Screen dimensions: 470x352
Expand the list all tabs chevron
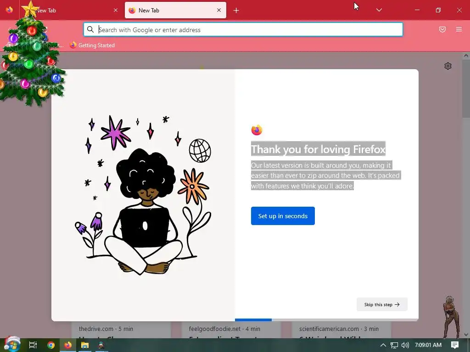(379, 10)
